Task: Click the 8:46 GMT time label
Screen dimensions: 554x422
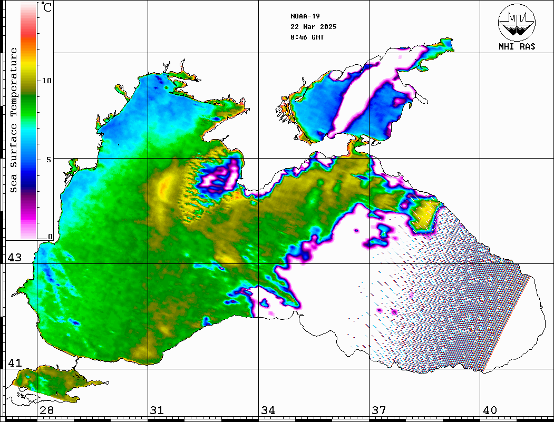Action: pyautogui.click(x=307, y=37)
